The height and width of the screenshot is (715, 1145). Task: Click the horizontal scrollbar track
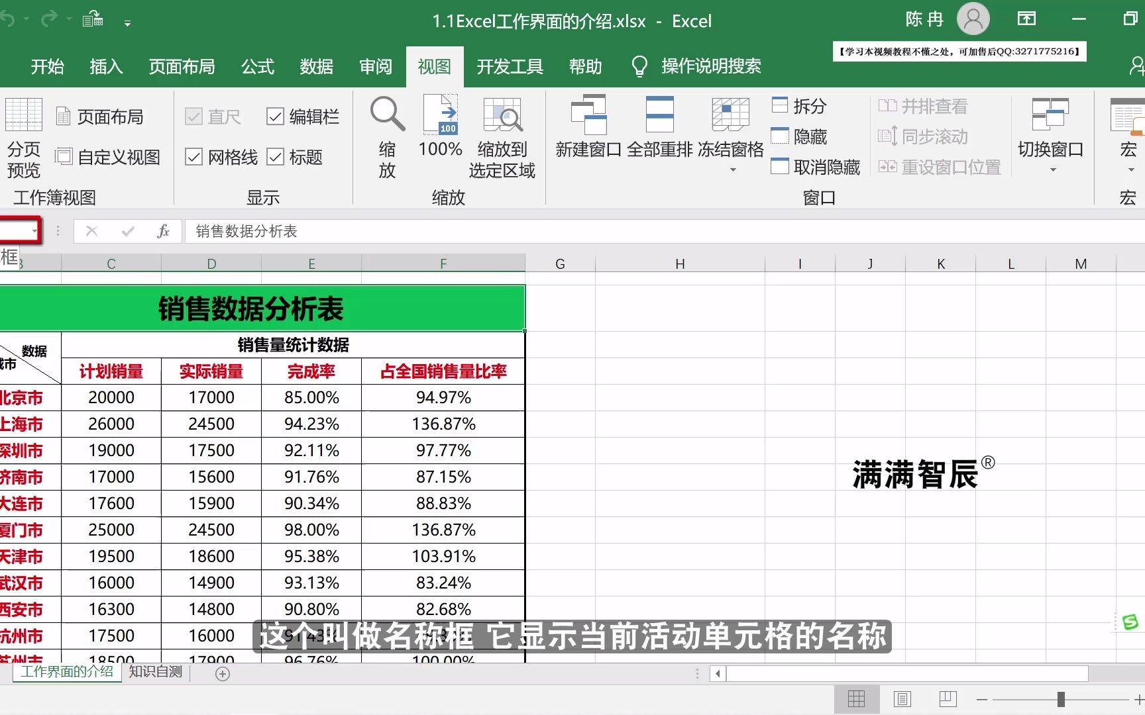(907, 674)
